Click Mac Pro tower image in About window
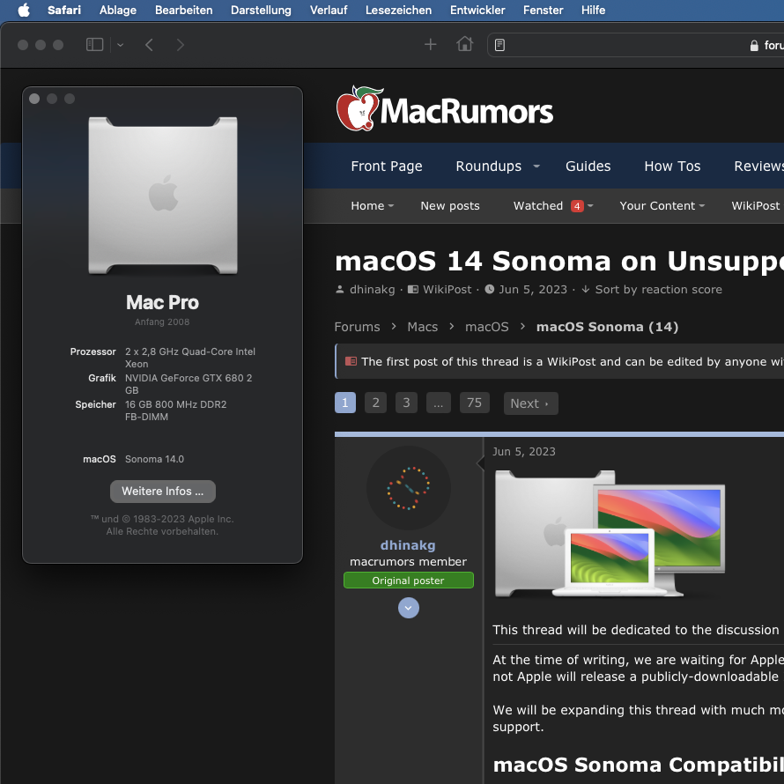 click(163, 196)
